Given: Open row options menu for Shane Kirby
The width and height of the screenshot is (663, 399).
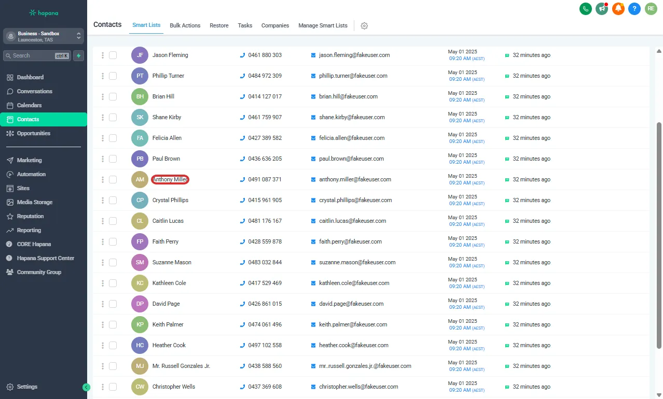Looking at the screenshot, I should click(x=103, y=117).
